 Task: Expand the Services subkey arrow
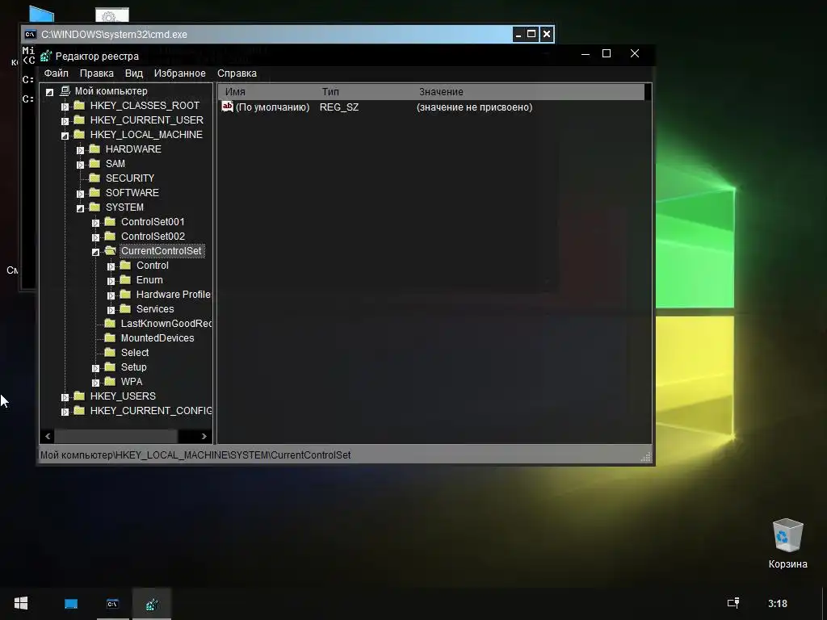(x=111, y=310)
